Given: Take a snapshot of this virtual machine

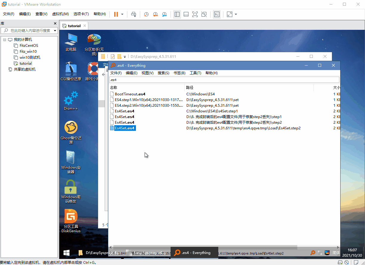Looking at the screenshot, I should point(146,14).
